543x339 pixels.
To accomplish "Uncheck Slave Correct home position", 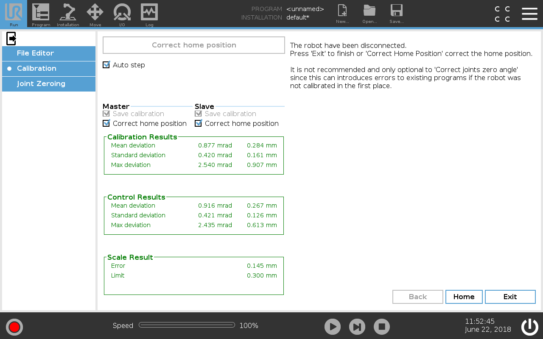I will (x=198, y=123).
